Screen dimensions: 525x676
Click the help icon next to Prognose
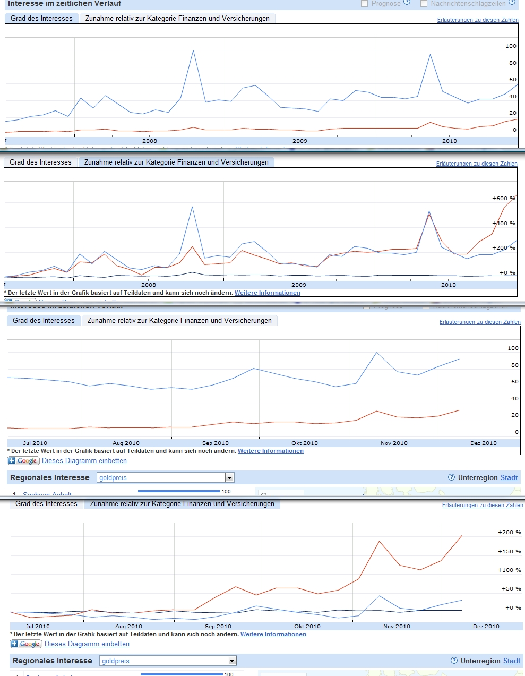tap(407, 3)
